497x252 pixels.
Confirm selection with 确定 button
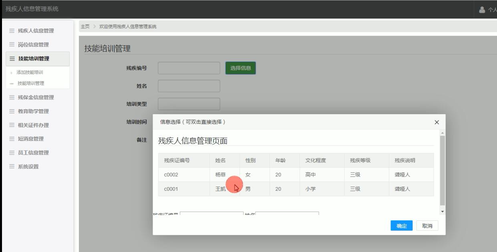point(402,226)
